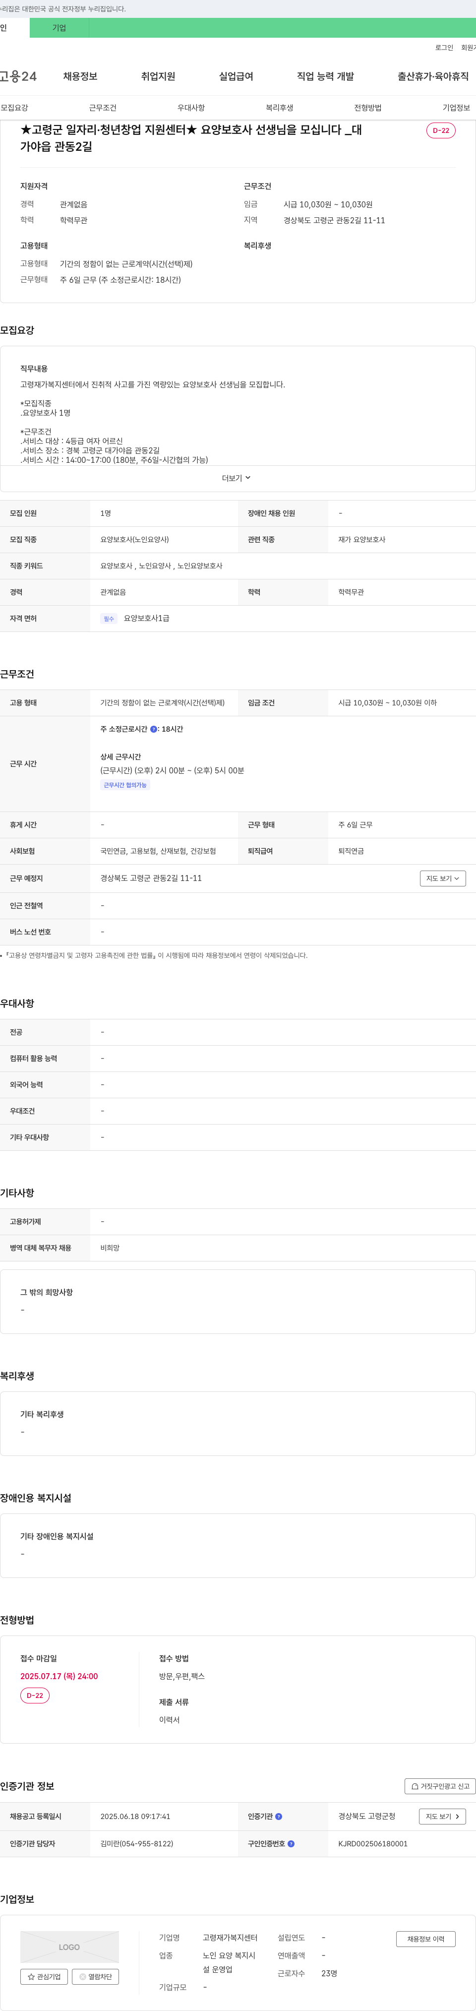476x2011 pixels.
Task: Jump to 우대사항 section tab
Action: coord(191,108)
